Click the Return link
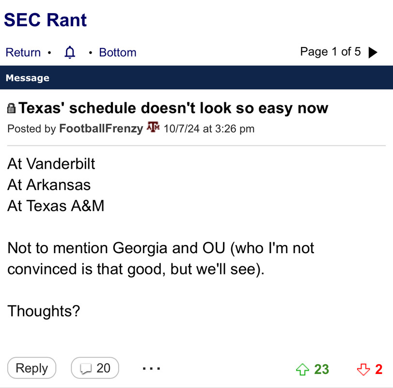The width and height of the screenshot is (393, 388). (x=23, y=52)
